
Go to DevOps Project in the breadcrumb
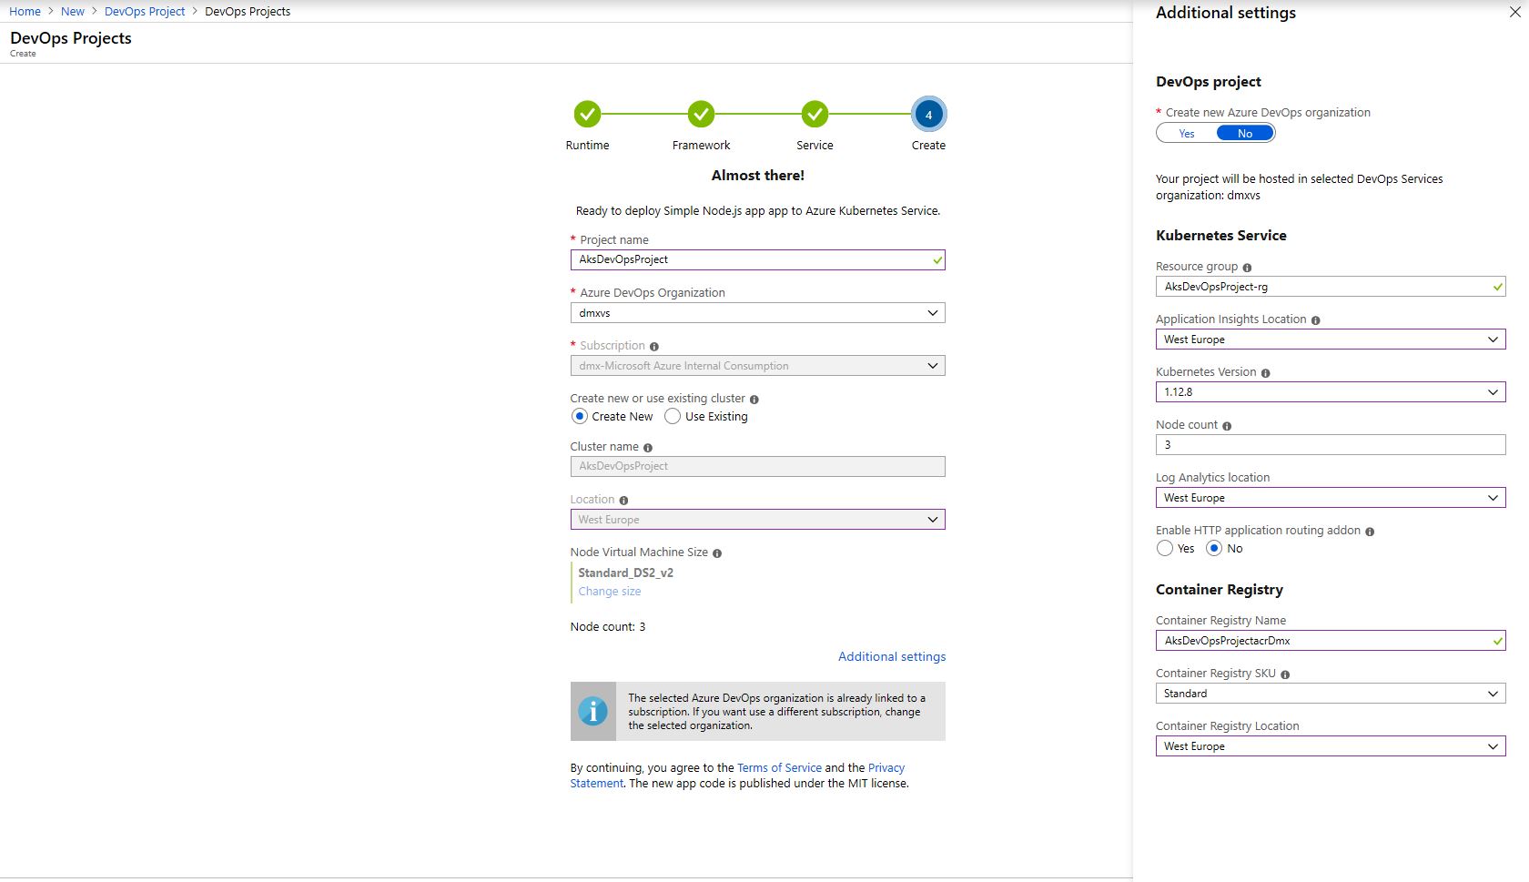145,12
